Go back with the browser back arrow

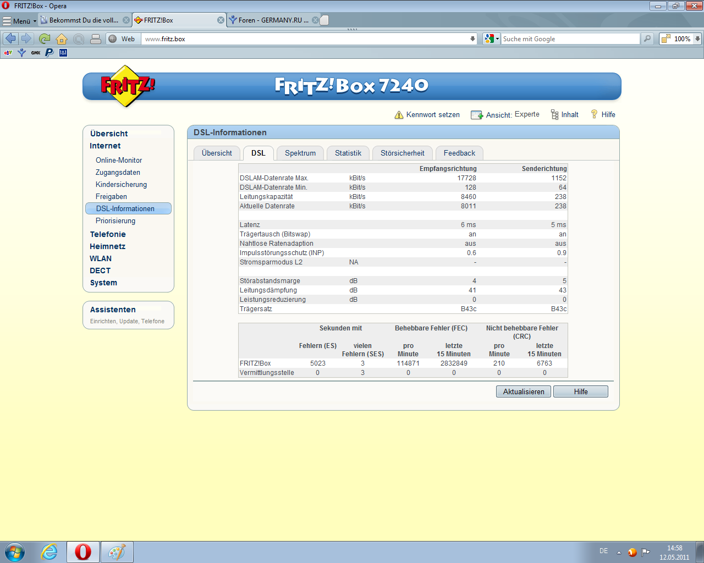click(x=10, y=38)
